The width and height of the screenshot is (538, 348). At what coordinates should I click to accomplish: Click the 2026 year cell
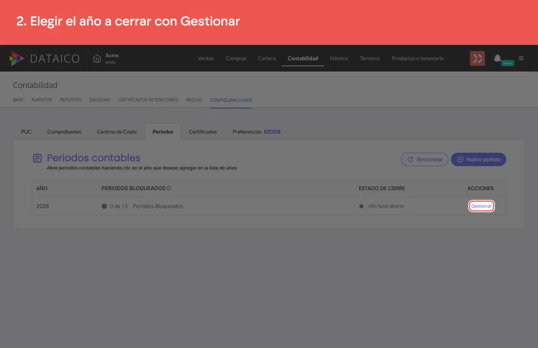42,206
